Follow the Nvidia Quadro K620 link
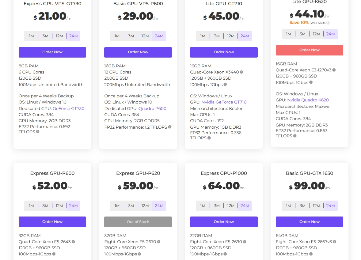 tap(308, 100)
